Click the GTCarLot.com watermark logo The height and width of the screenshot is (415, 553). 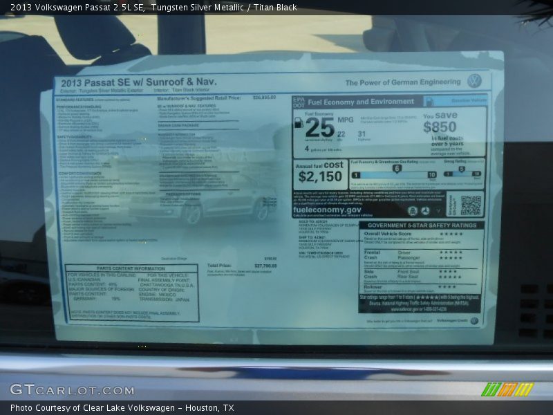(72, 389)
